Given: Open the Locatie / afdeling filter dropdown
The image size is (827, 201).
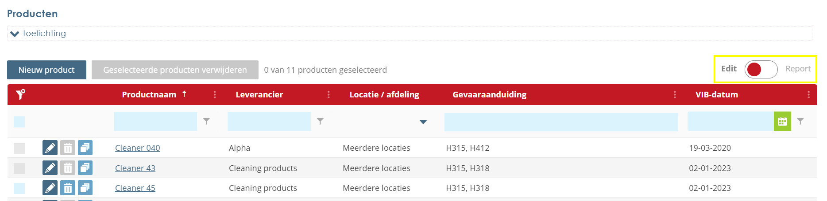Looking at the screenshot, I should (423, 122).
